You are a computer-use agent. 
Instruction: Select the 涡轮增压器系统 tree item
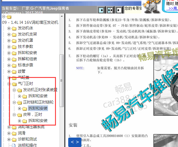pos(31,127)
